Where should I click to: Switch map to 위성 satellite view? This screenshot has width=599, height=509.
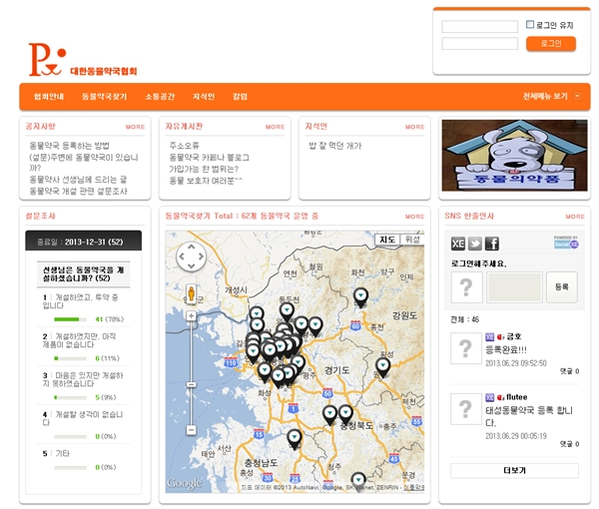[411, 240]
